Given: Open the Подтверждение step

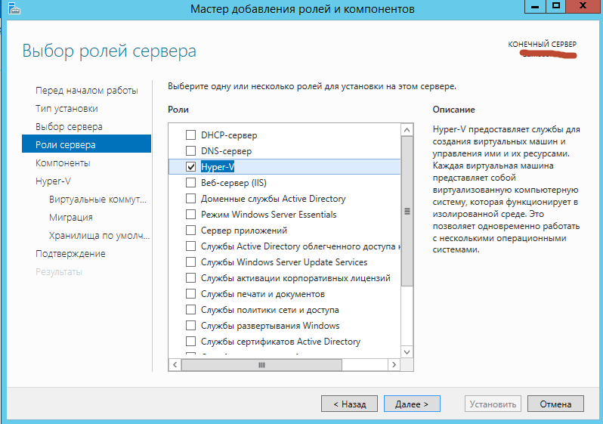Looking at the screenshot, I should pyautogui.click(x=70, y=253).
